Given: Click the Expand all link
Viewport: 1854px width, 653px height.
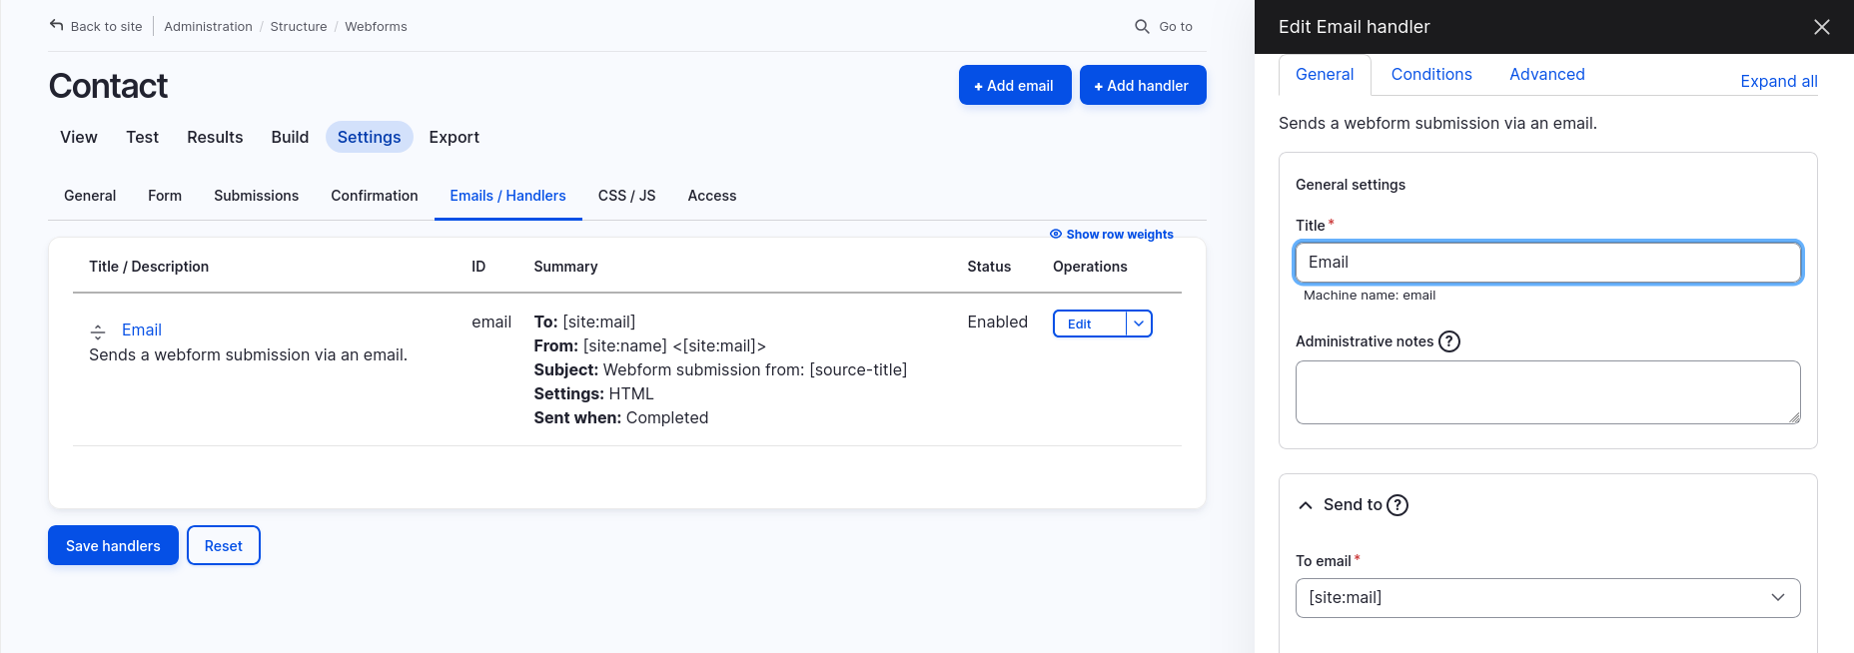Looking at the screenshot, I should (x=1778, y=82).
